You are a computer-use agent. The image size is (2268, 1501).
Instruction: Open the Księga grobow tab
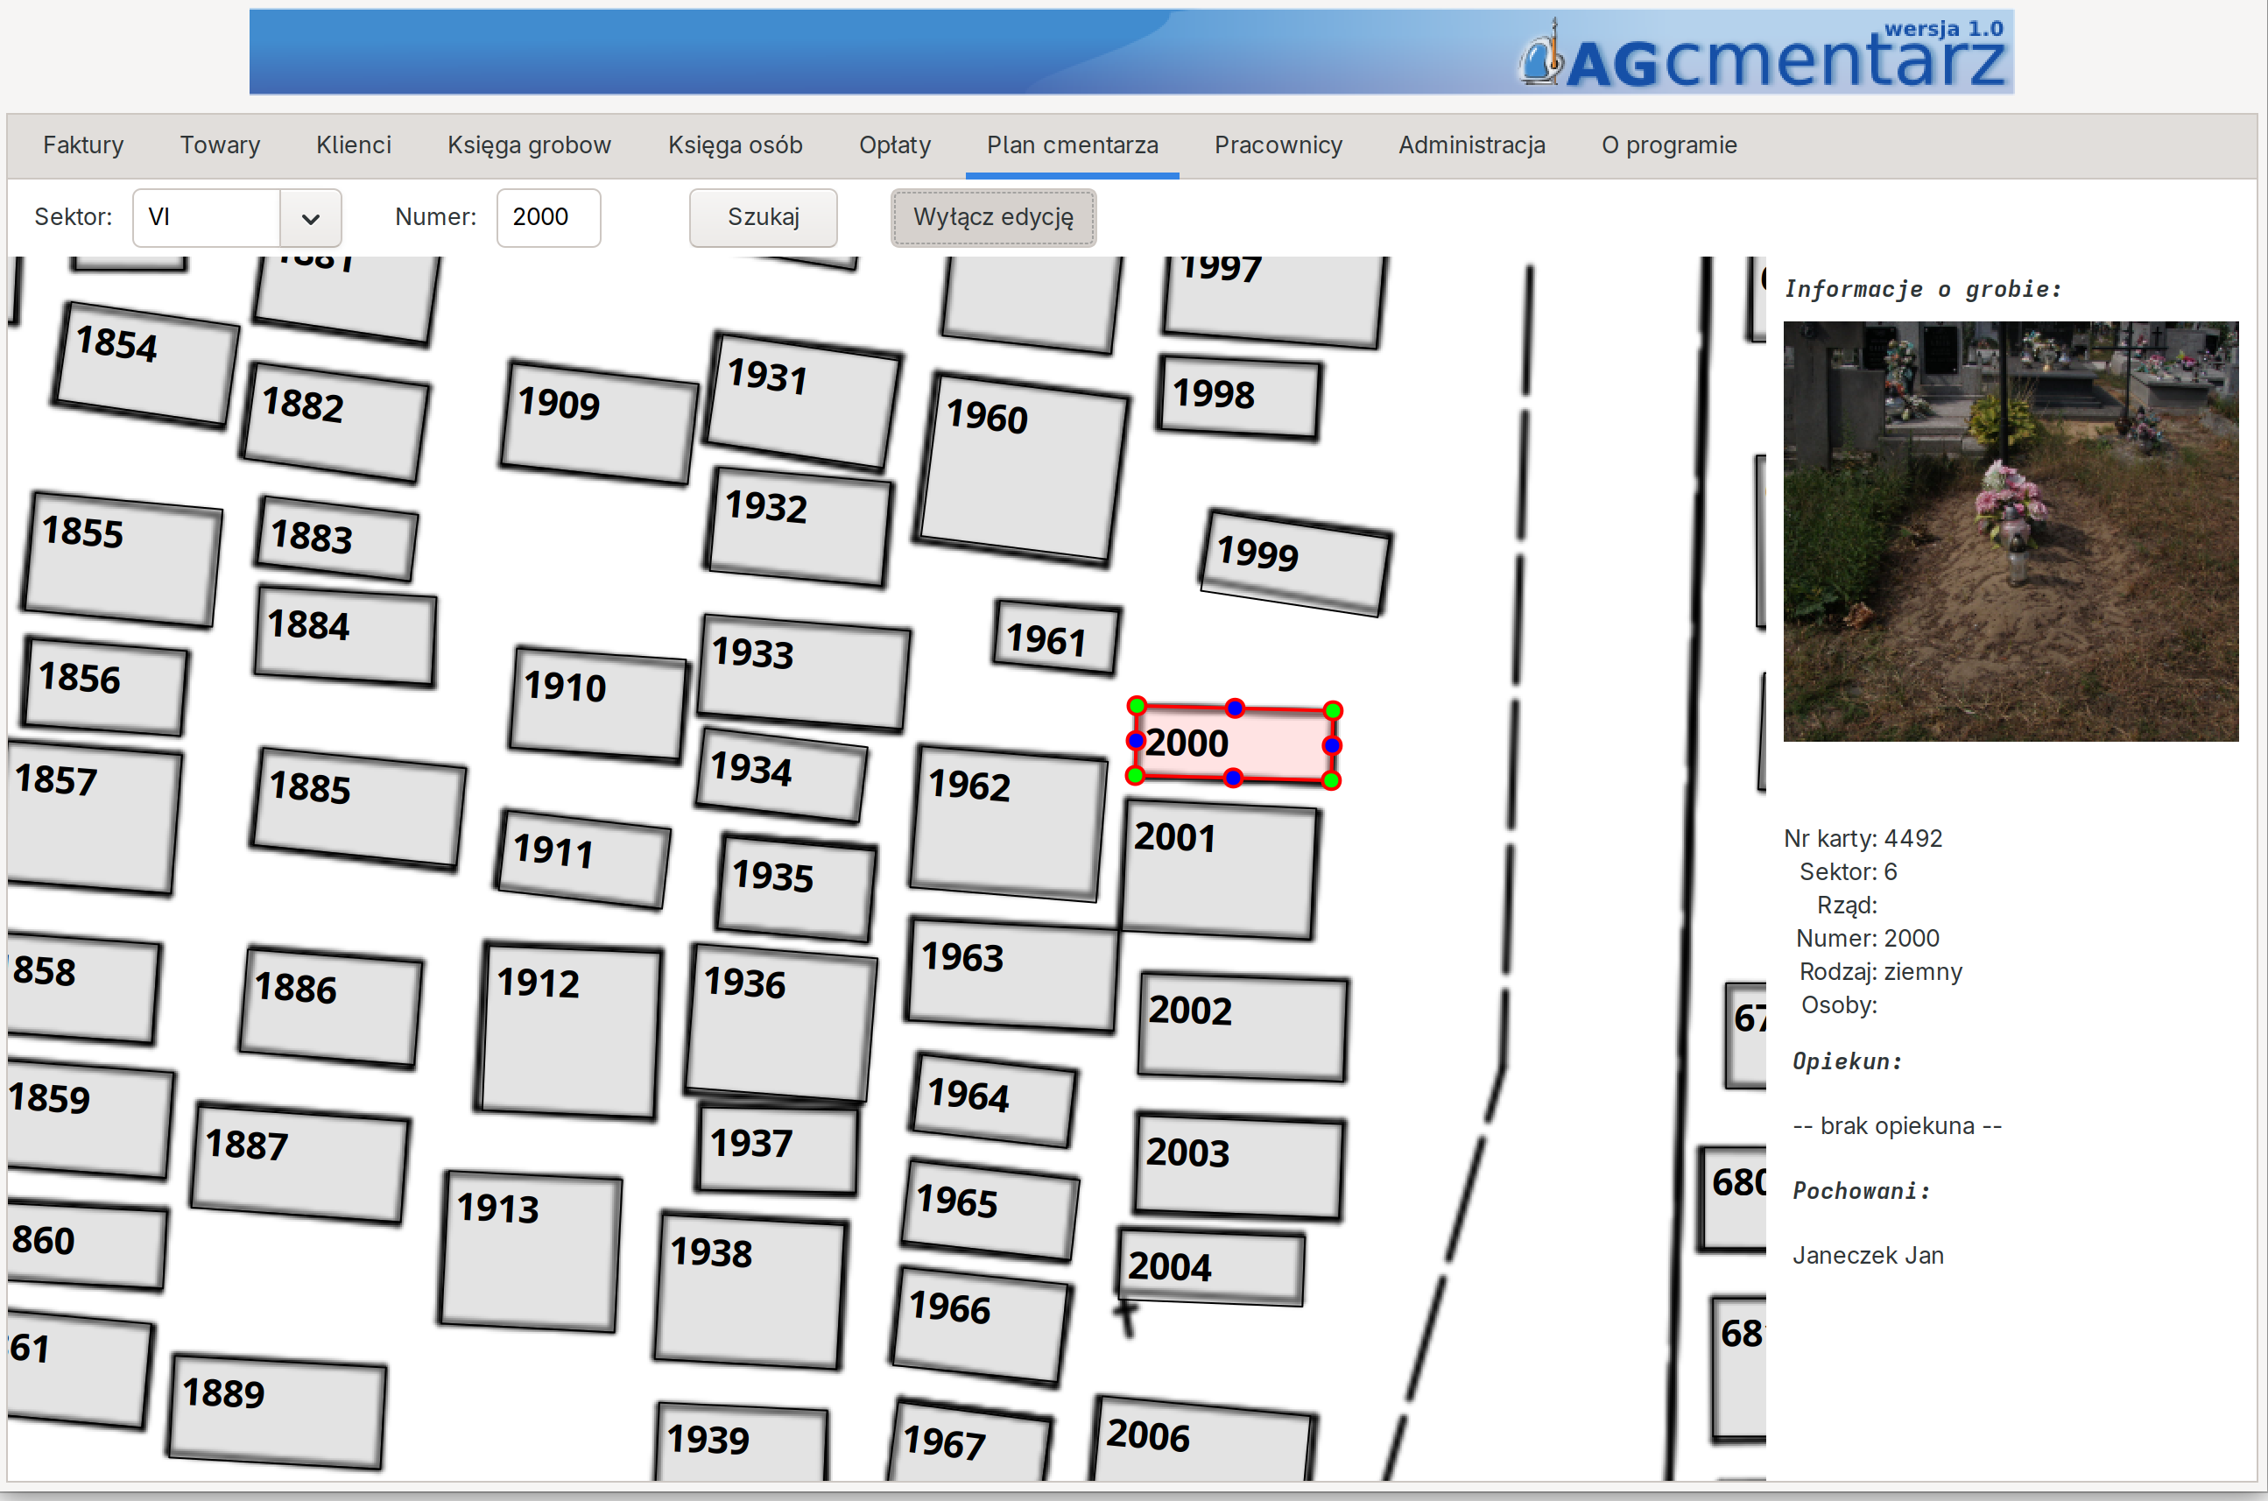[528, 145]
